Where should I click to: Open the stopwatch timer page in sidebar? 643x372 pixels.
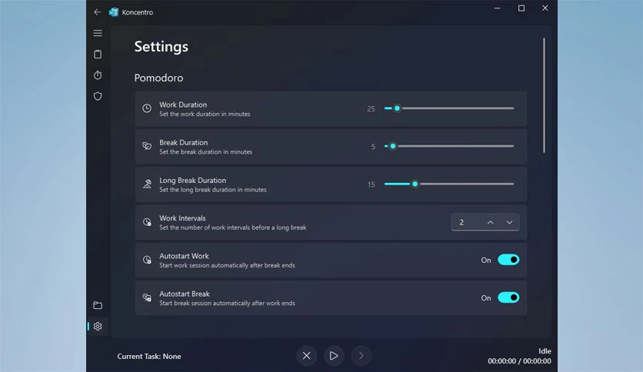point(98,75)
